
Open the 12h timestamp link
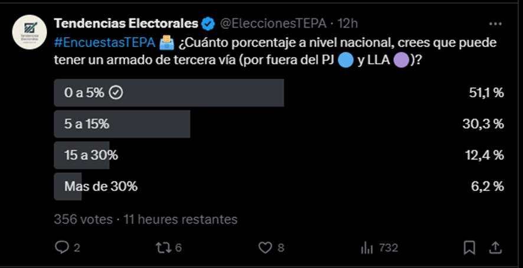pos(348,24)
